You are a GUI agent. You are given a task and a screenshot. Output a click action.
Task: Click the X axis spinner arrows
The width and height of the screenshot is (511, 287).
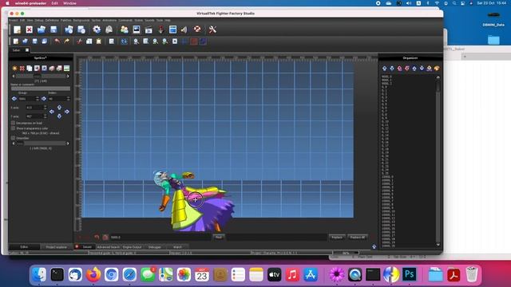click(x=46, y=108)
